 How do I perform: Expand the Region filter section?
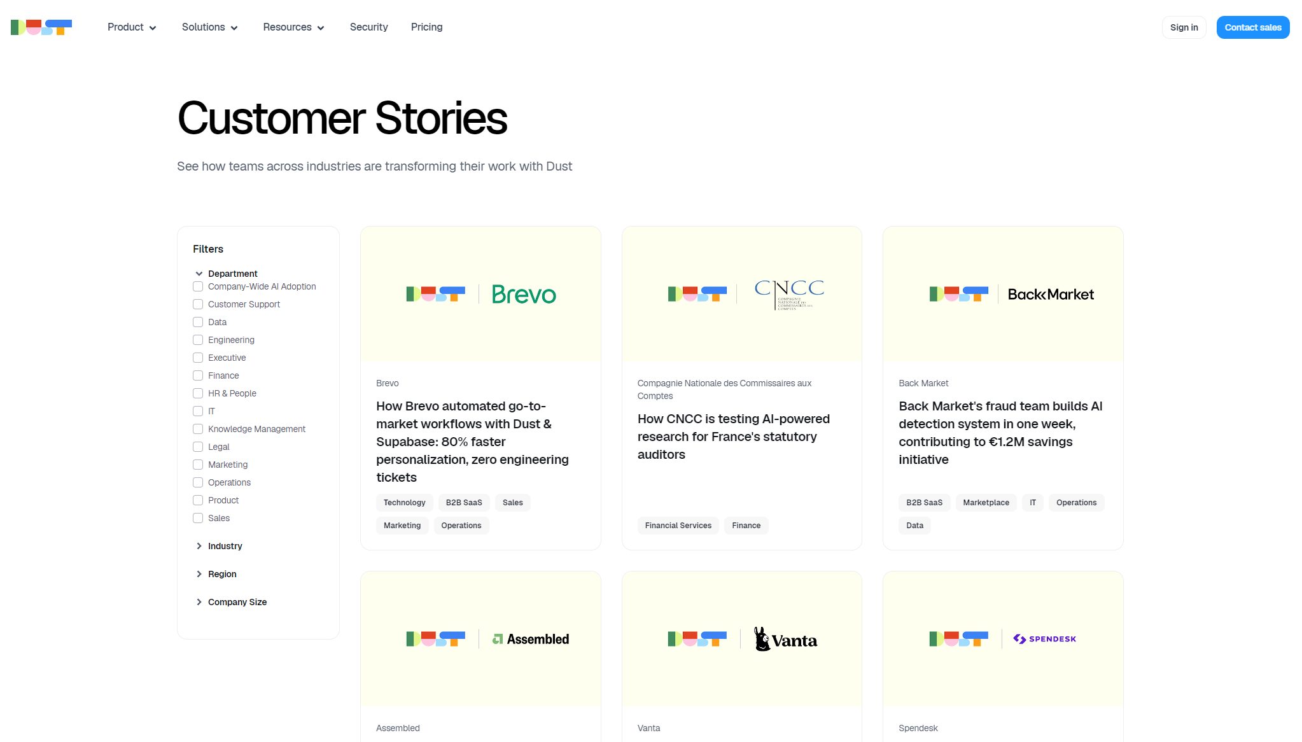(x=221, y=574)
